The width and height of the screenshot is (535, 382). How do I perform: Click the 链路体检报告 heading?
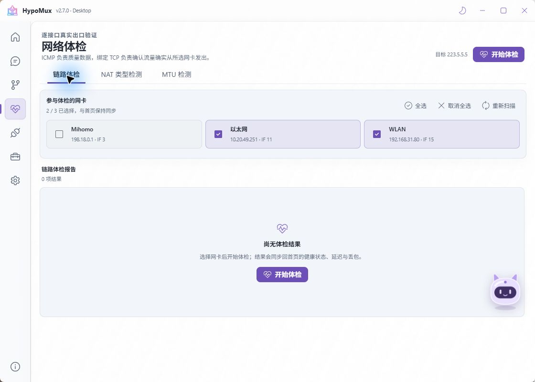point(59,169)
